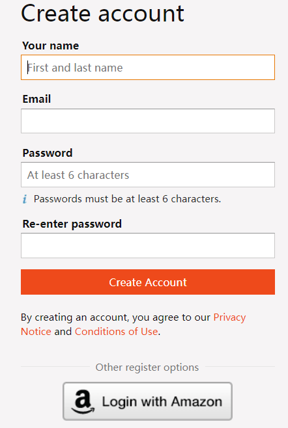Click the Re-enter password input box
The image size is (288, 428).
coord(148,245)
